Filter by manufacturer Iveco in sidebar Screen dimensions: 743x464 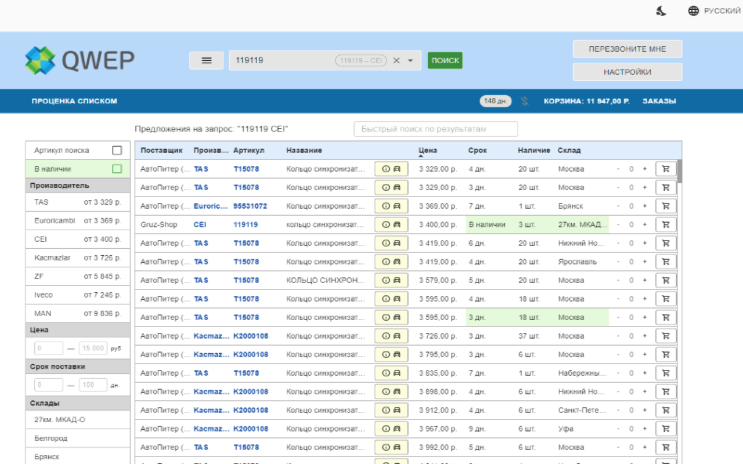tap(44, 295)
